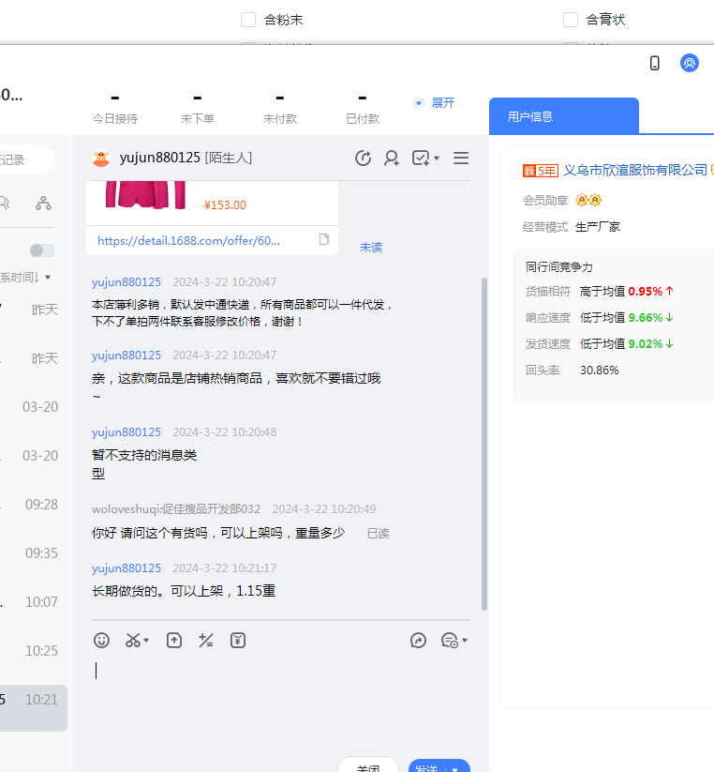The height and width of the screenshot is (772, 714).
Task: Open the hamburger menu in chat header
Action: (461, 158)
